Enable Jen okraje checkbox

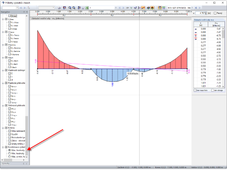212,90
